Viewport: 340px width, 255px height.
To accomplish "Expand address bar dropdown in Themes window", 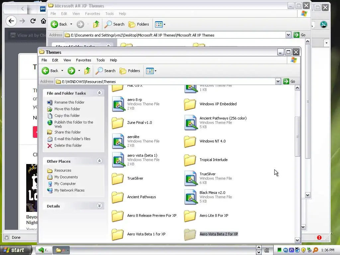I will [x=278, y=82].
